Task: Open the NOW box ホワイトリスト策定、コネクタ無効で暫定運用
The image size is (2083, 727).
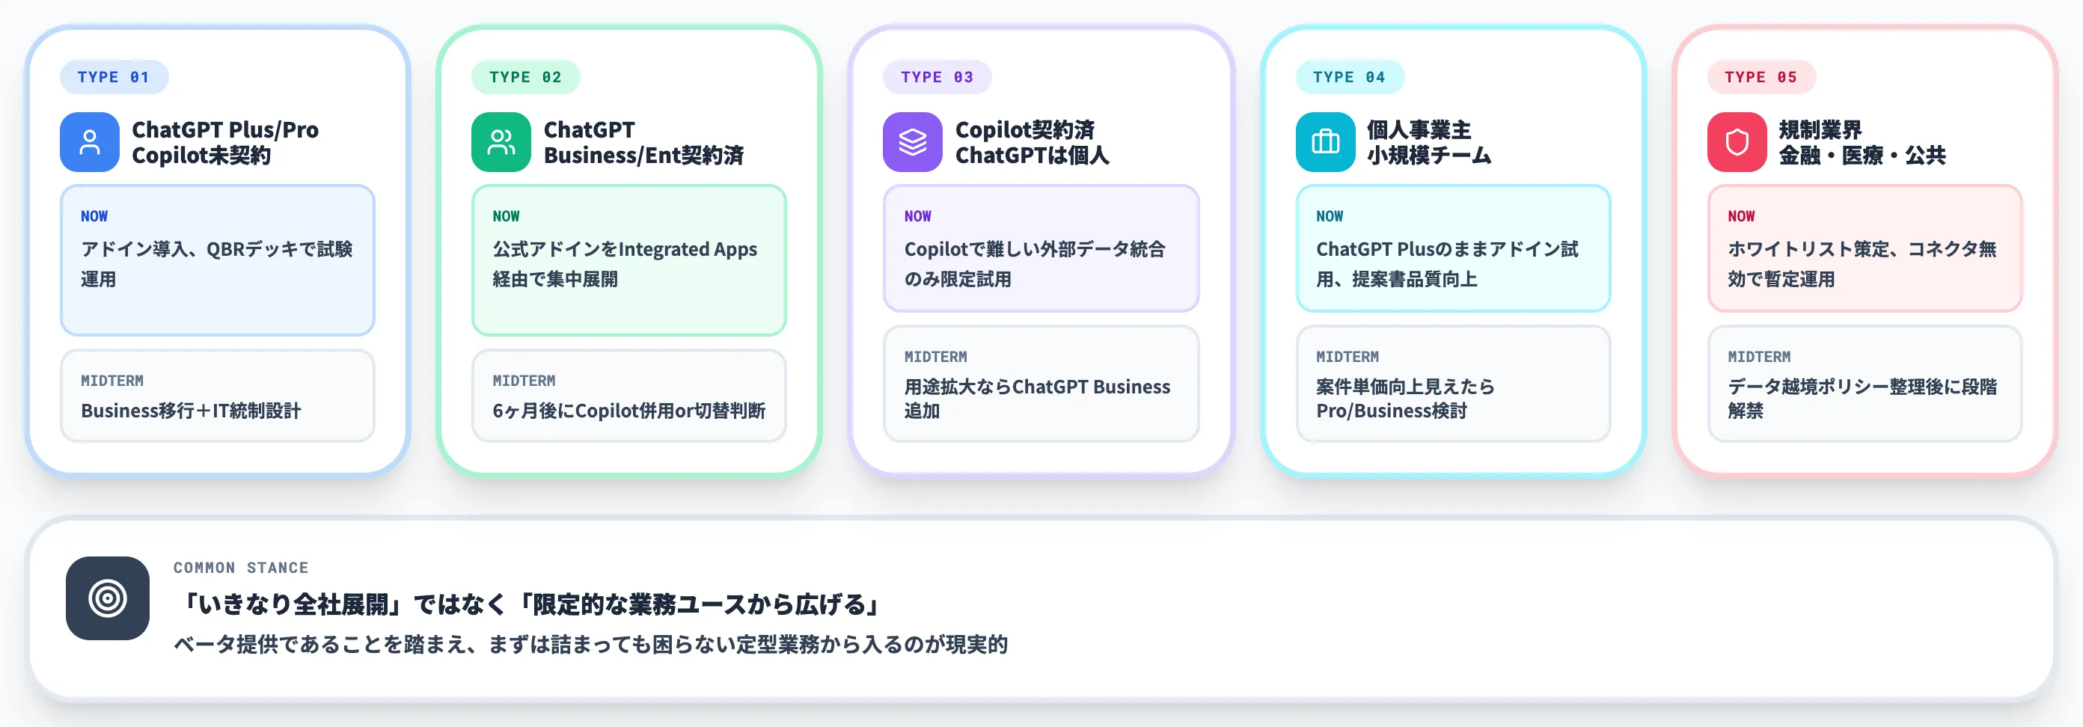Action: (x=1865, y=248)
